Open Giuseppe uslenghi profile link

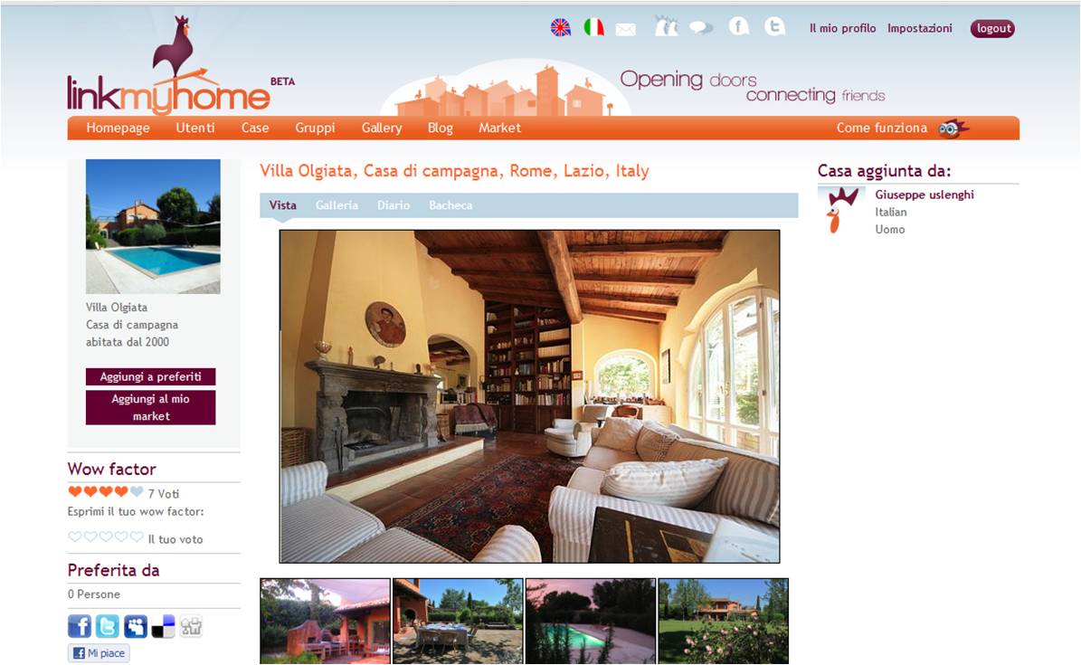click(x=925, y=195)
